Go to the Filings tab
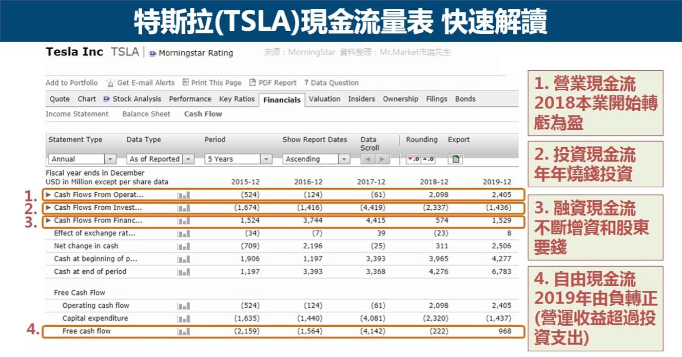Viewport: 682px width, 357px height. pos(437,99)
